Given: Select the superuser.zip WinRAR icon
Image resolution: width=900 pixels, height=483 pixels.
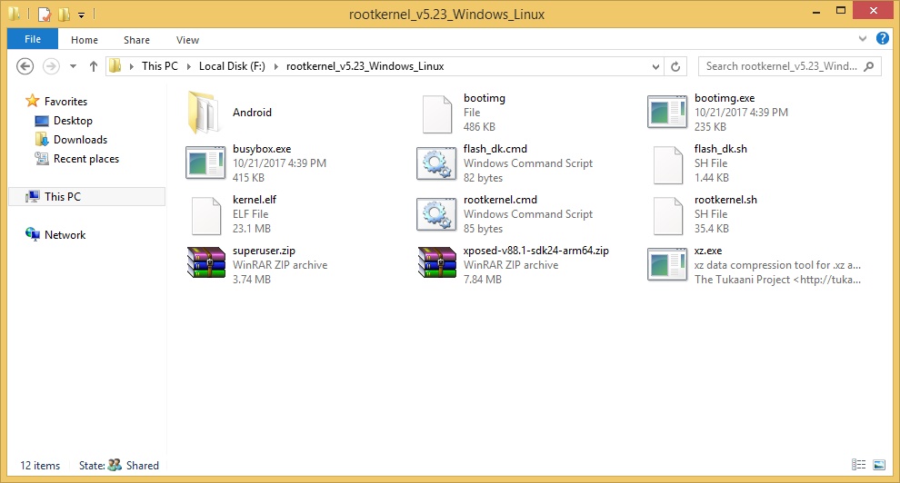Looking at the screenshot, I should [x=206, y=262].
